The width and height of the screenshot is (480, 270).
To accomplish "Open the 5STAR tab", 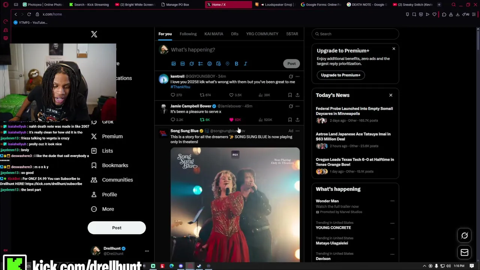I will (292, 34).
